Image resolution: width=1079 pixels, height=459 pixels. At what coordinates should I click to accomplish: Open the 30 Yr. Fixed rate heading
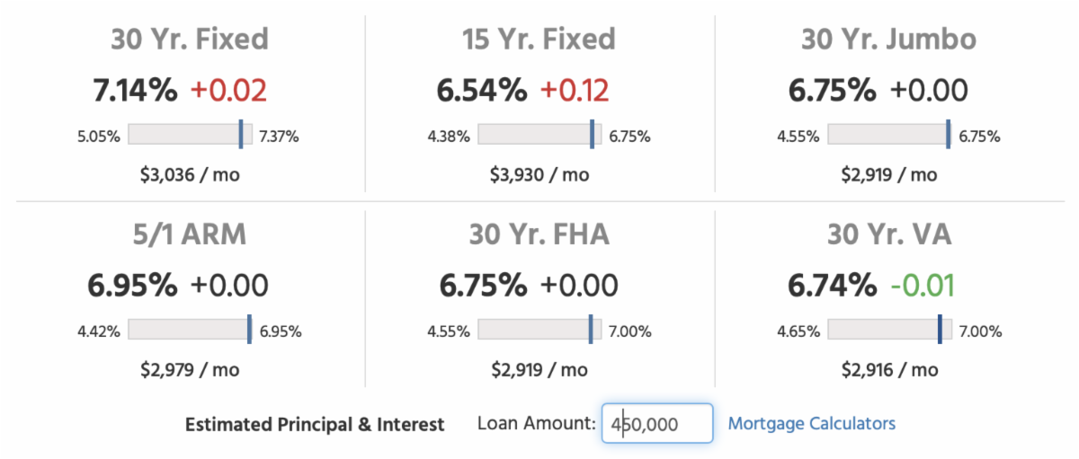tap(190, 40)
